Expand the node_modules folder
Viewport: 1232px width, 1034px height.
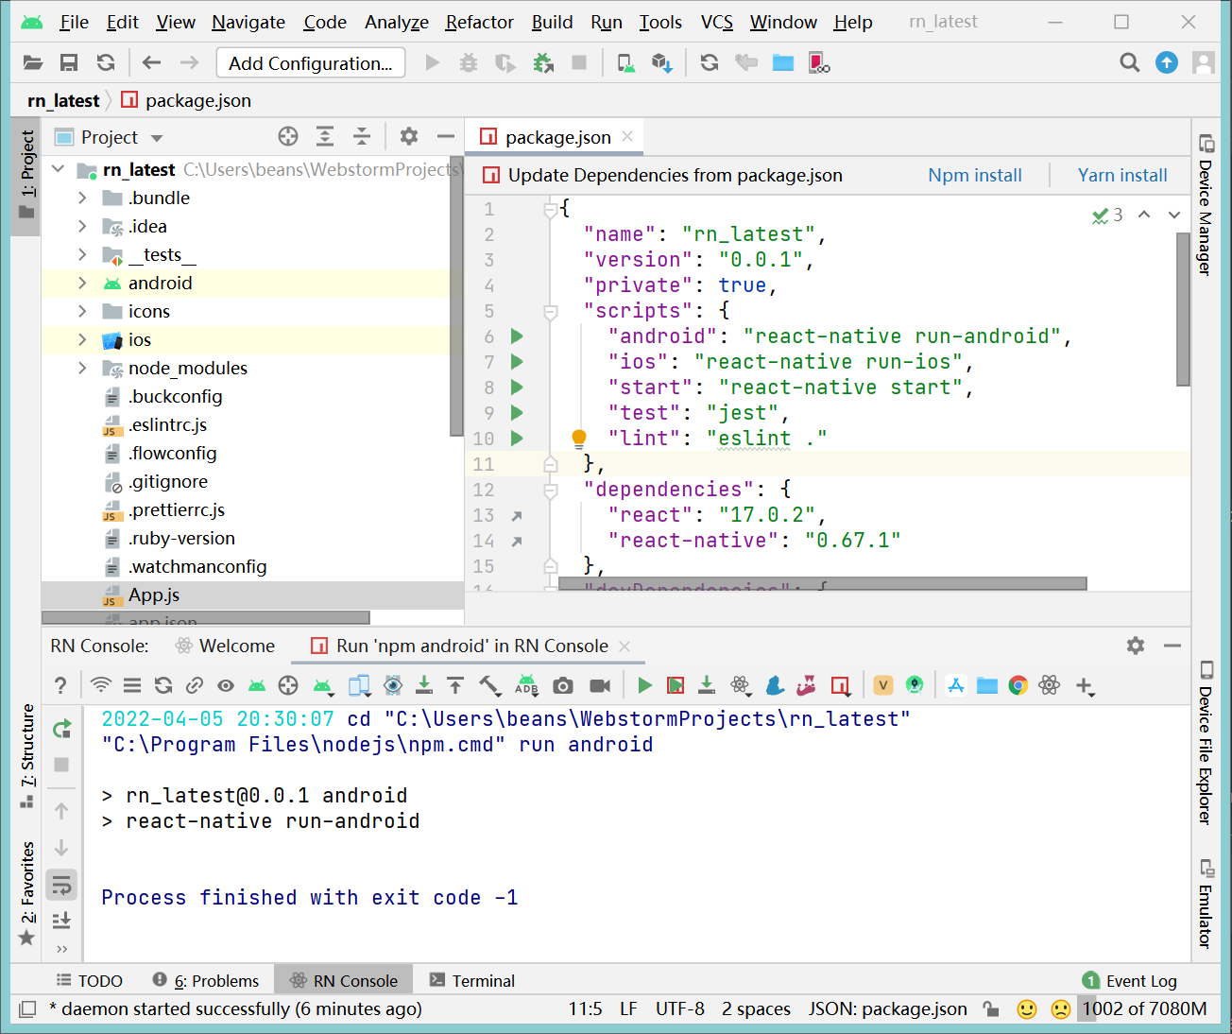click(x=82, y=368)
